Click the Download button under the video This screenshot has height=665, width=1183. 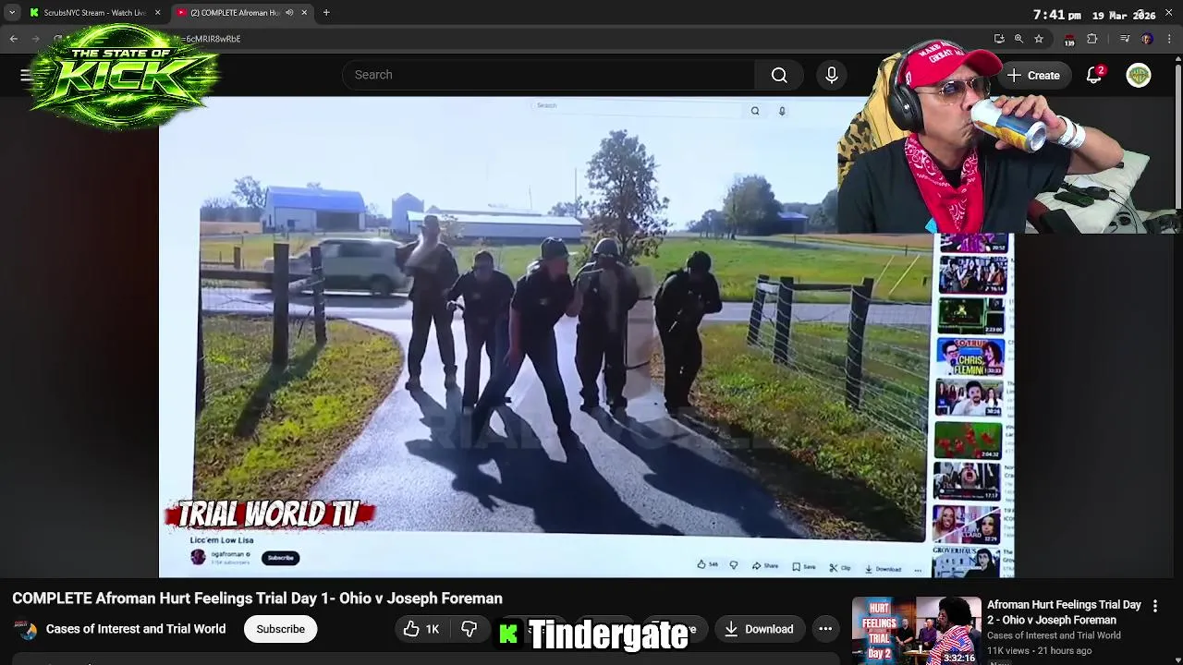tap(759, 629)
